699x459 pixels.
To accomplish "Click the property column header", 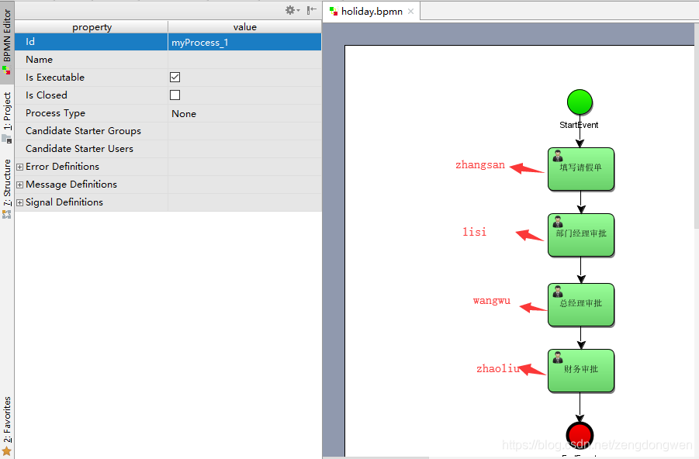I will (92, 26).
